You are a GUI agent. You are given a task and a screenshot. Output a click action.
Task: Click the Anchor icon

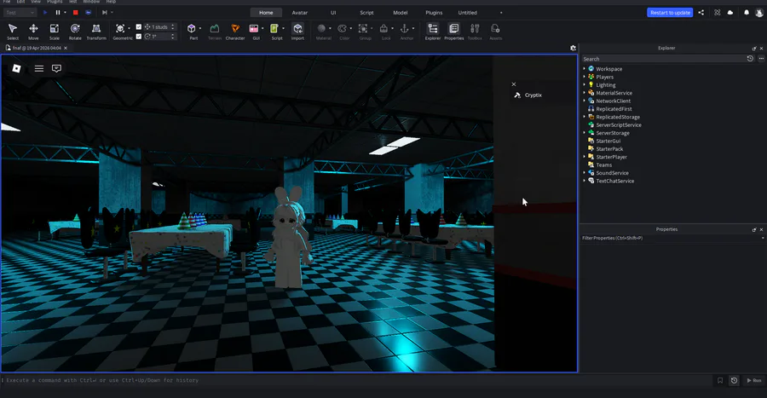click(x=405, y=28)
